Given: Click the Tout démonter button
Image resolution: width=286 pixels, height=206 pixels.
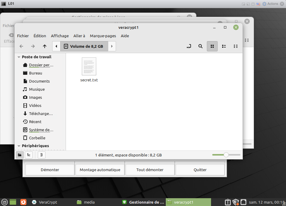Looking at the screenshot, I should pyautogui.click(x=150, y=170).
